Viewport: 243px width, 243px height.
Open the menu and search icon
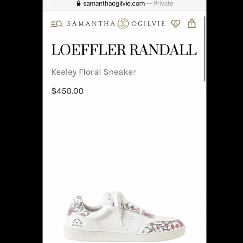tap(57, 24)
